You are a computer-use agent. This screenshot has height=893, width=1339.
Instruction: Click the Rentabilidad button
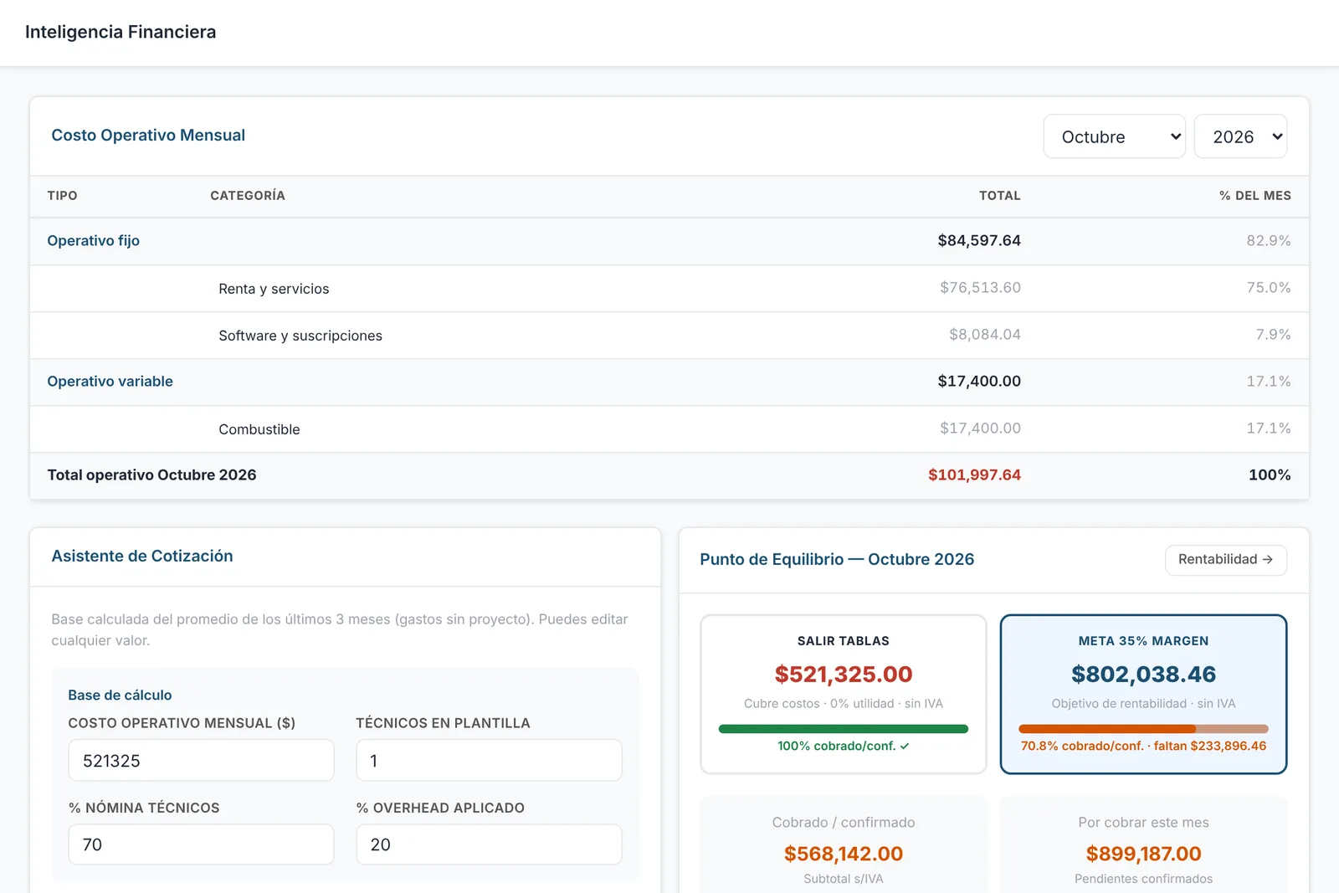(x=1225, y=559)
